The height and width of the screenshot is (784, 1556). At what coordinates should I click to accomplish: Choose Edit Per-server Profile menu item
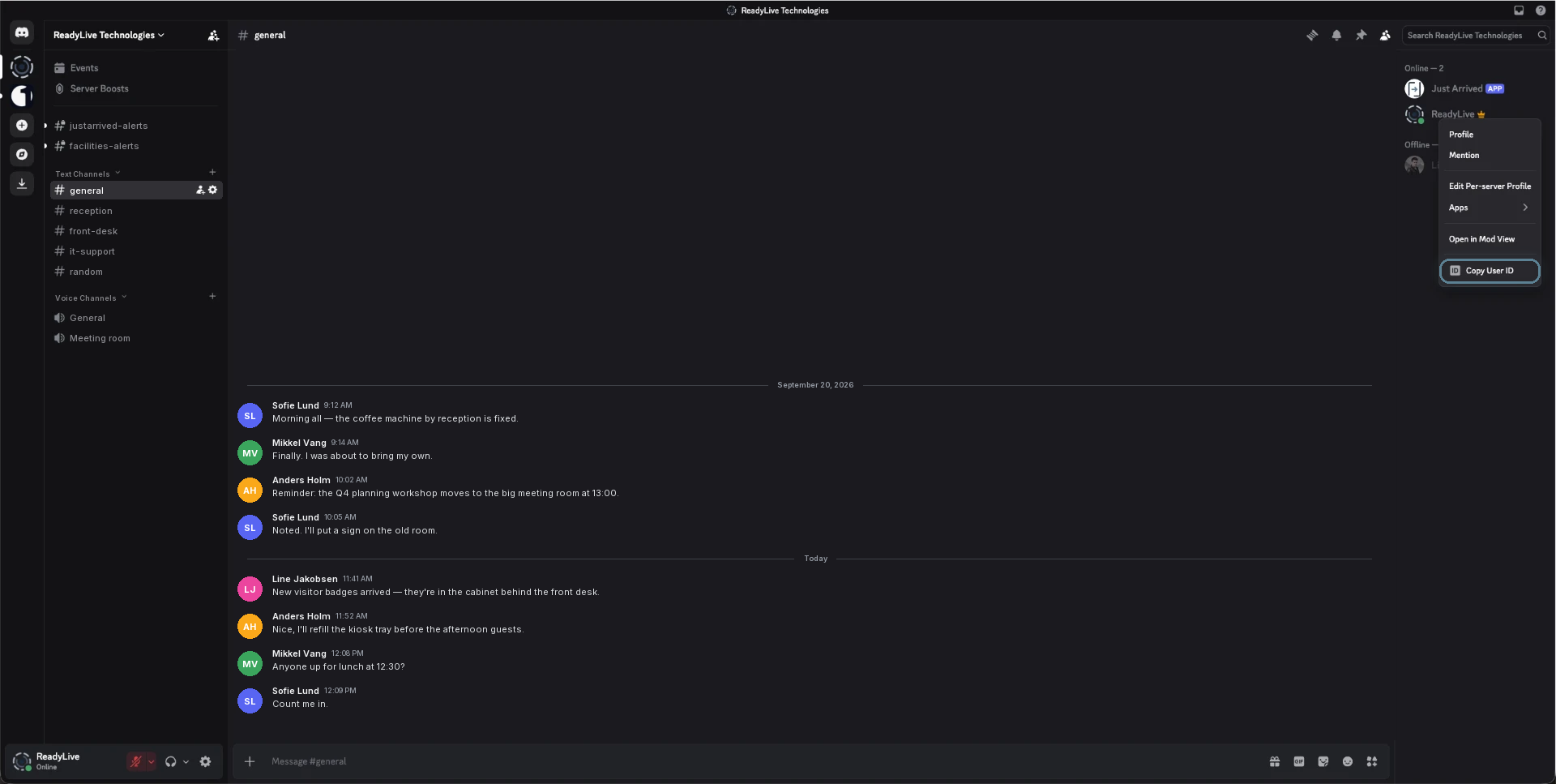pyautogui.click(x=1490, y=186)
